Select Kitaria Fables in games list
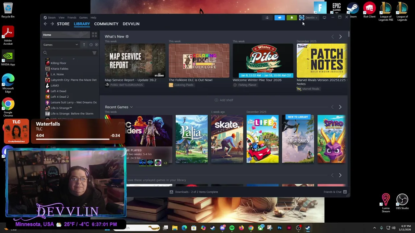 (59, 69)
